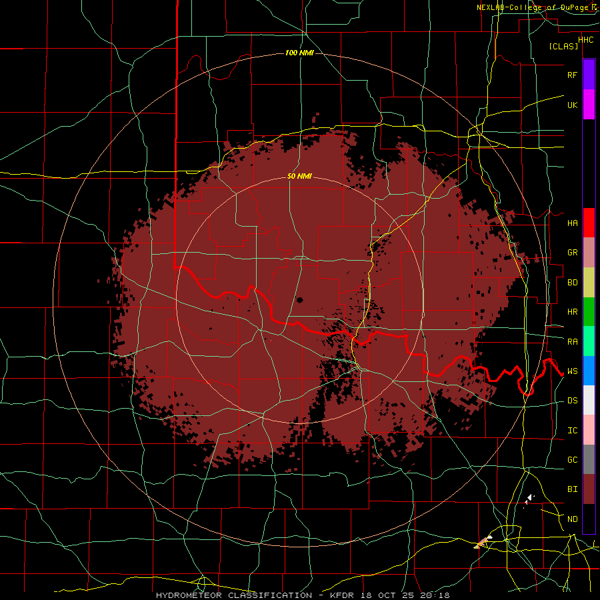Click the RF purple legend swatch
Image resolution: width=600 pixels, height=600 pixels.
coord(589,75)
